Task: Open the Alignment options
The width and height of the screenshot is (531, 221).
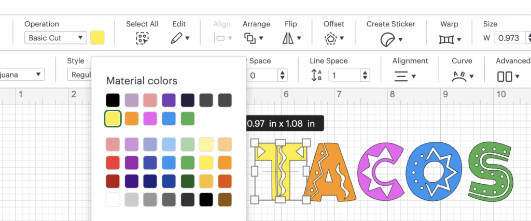Action: coord(404,76)
